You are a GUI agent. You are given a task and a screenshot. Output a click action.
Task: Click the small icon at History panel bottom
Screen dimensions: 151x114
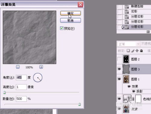148,32
